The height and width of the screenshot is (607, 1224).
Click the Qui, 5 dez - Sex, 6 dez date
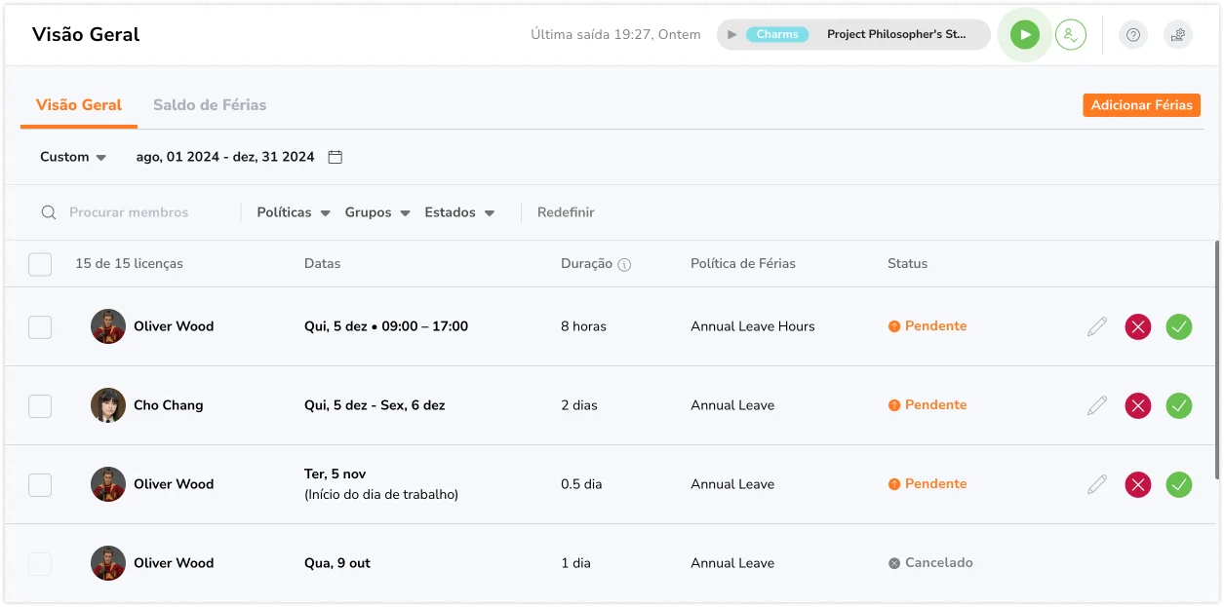click(375, 405)
